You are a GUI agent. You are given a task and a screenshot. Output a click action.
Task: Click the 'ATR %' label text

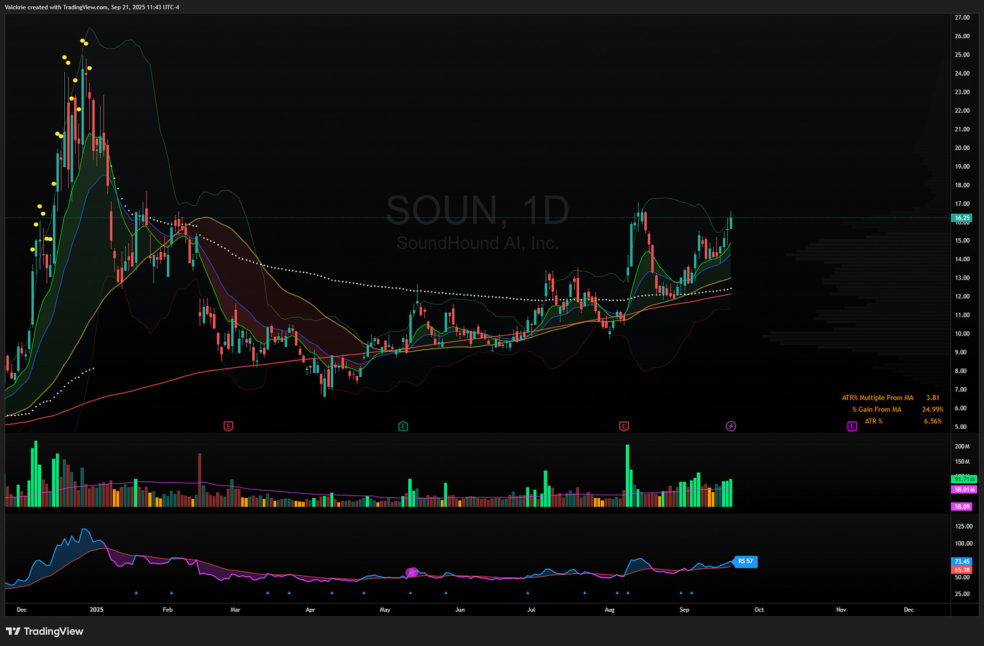point(873,421)
